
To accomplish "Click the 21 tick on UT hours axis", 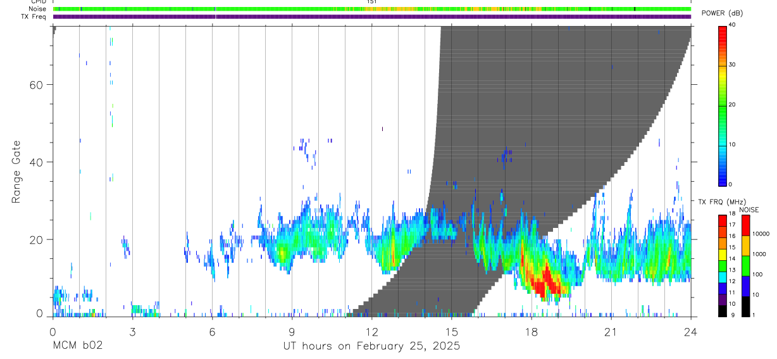I will tap(611, 332).
